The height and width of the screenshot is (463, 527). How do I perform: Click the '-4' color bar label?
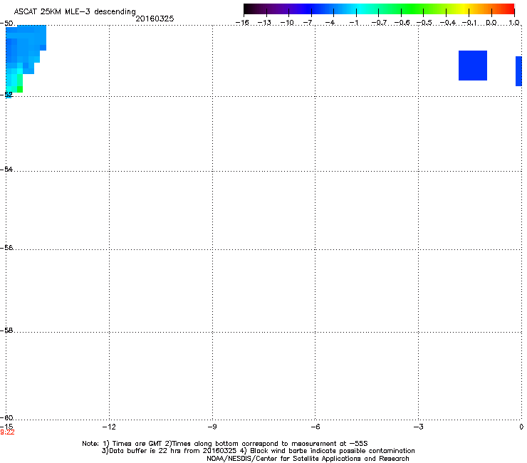pyautogui.click(x=330, y=23)
